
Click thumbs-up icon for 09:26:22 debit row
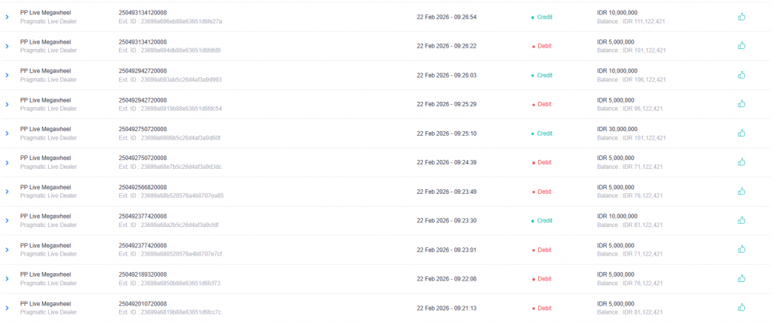[741, 45]
